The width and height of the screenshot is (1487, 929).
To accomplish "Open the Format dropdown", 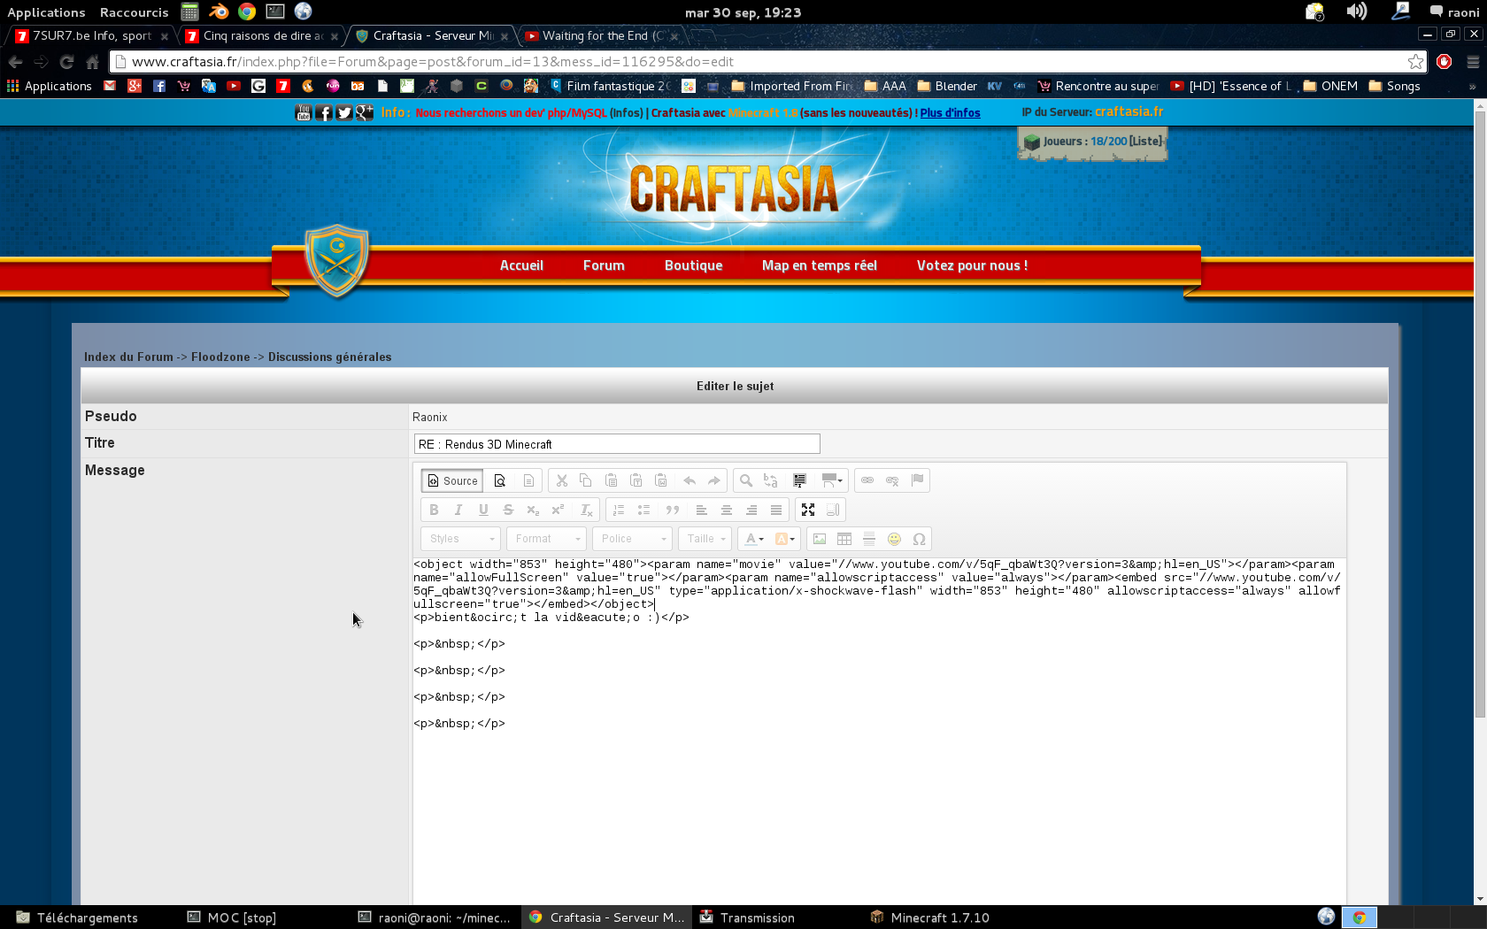I will [x=546, y=539].
